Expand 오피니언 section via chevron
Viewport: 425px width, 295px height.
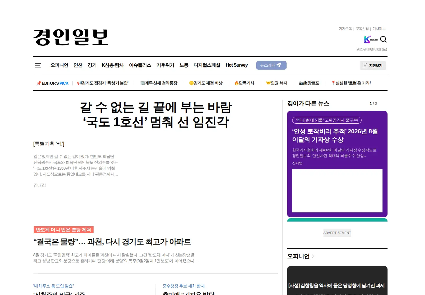(x=313, y=256)
